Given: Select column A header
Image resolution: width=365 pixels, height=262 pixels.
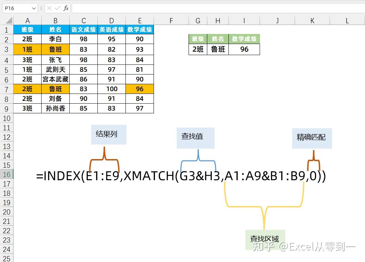Looking at the screenshot, I should tap(27, 20).
